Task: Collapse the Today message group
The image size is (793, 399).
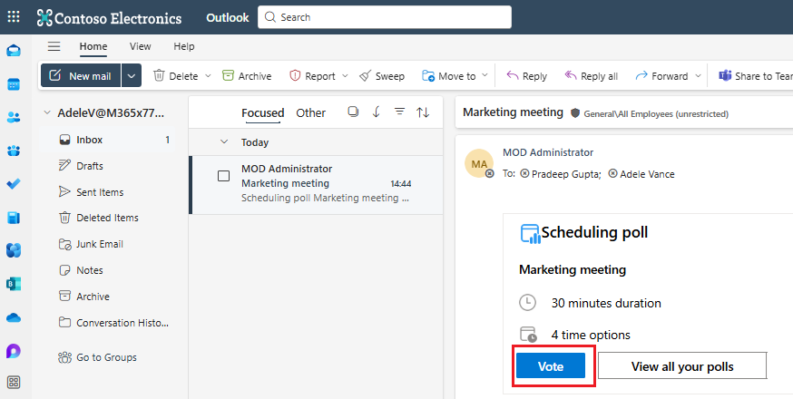Action: coord(224,142)
